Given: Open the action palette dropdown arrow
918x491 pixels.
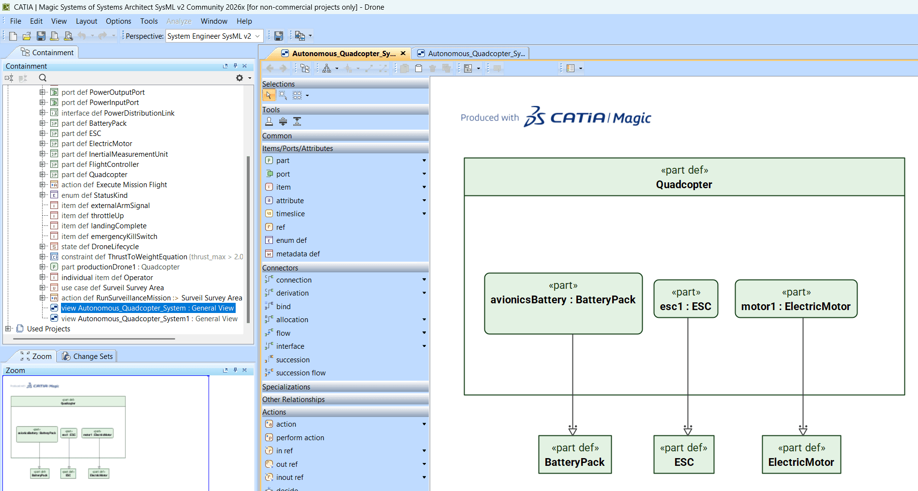Looking at the screenshot, I should coord(424,424).
